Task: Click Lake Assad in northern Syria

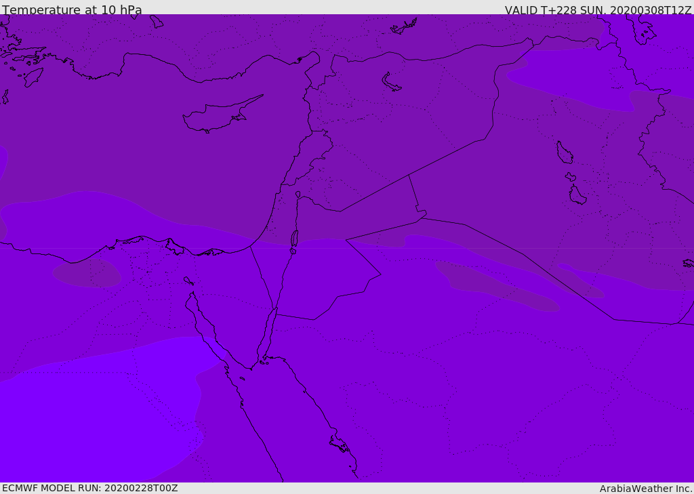Action: [x=391, y=82]
